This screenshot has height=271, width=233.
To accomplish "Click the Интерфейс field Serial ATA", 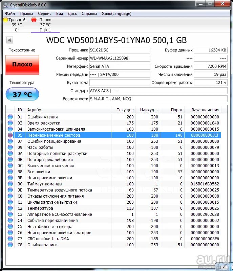I will pos(120,66).
